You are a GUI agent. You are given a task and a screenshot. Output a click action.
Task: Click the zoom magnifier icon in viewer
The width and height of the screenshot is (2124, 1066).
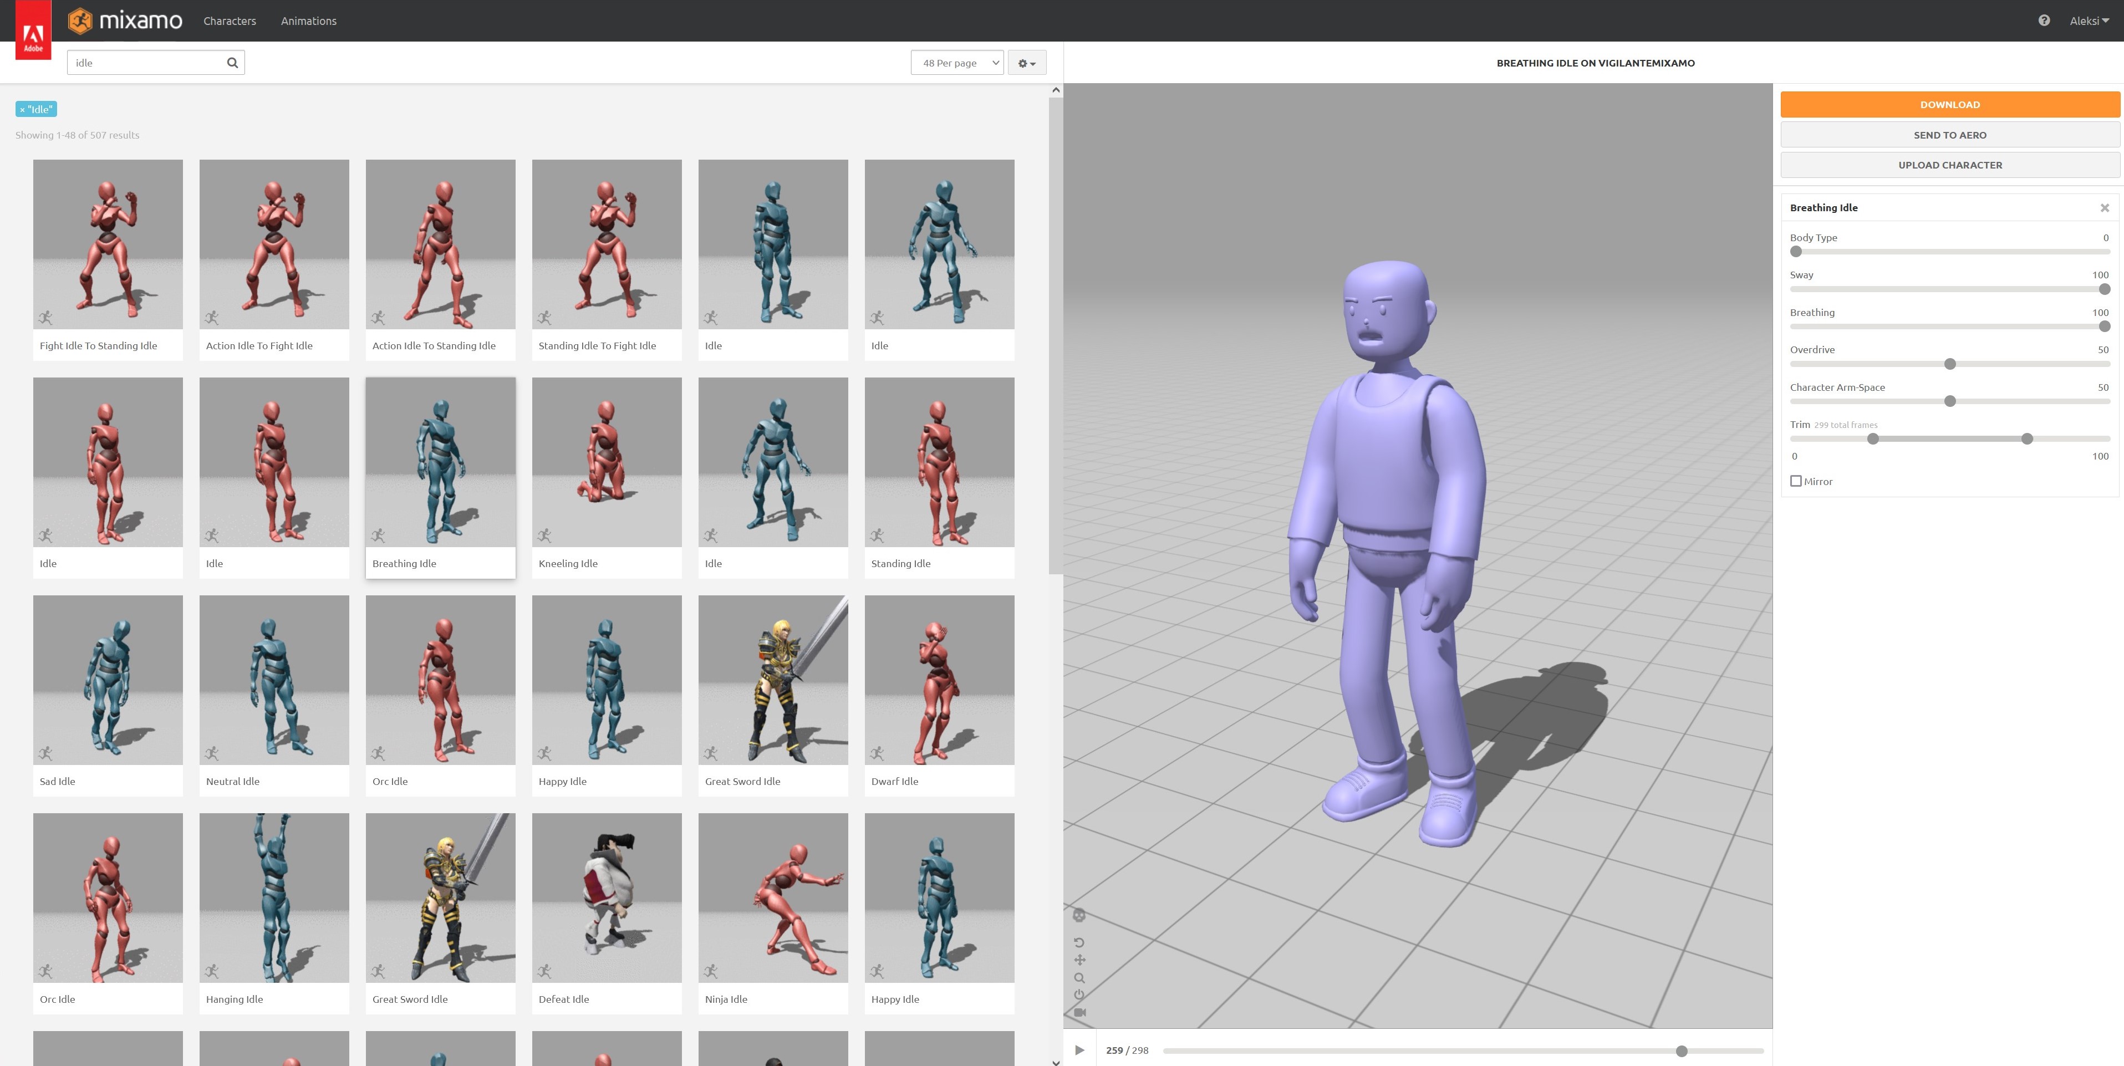(x=1079, y=978)
